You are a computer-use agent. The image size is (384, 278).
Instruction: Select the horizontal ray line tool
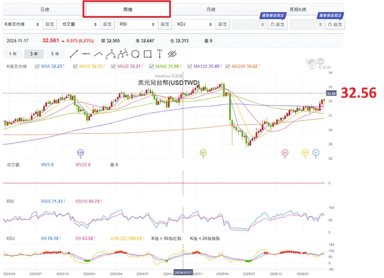click(x=86, y=54)
